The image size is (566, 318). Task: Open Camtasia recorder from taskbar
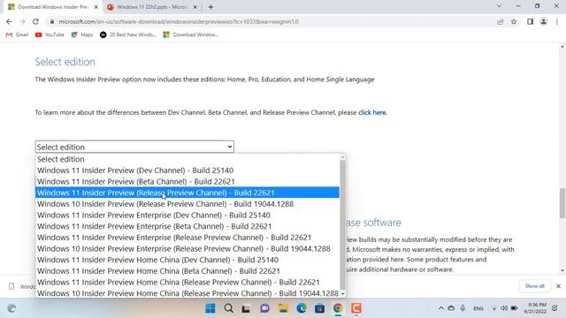point(356,308)
